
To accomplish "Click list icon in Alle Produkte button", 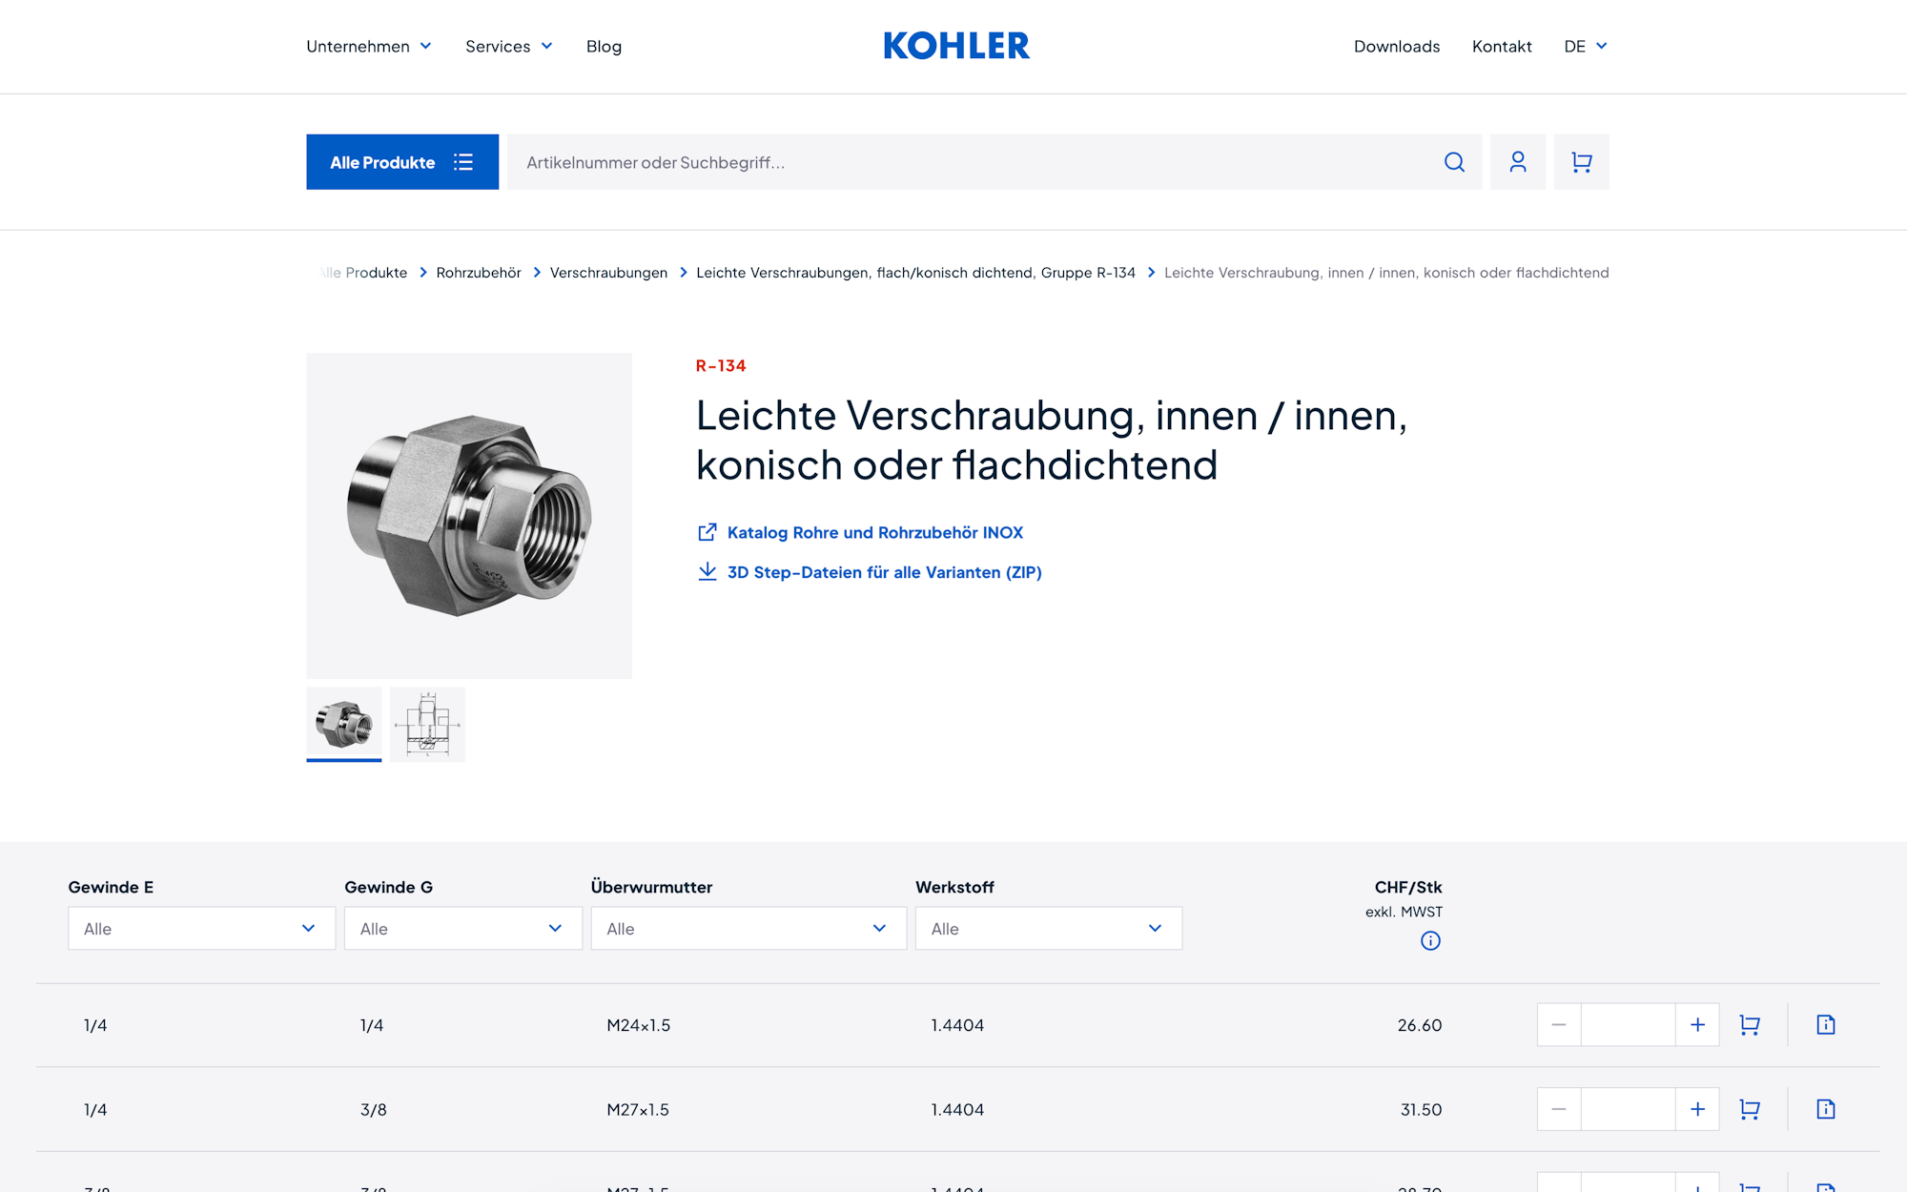I will pyautogui.click(x=463, y=162).
